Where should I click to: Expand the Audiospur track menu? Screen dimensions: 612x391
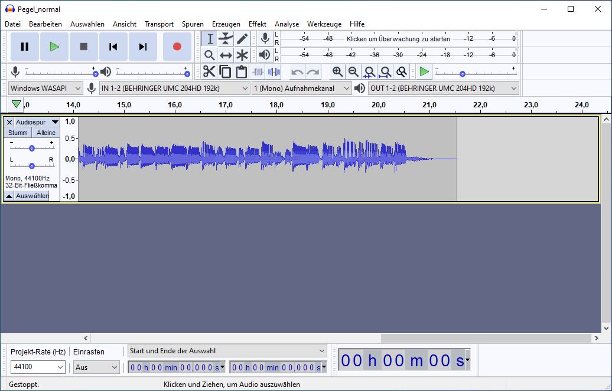click(x=38, y=122)
